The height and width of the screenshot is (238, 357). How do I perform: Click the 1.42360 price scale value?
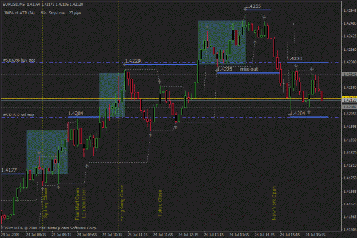[350, 50]
